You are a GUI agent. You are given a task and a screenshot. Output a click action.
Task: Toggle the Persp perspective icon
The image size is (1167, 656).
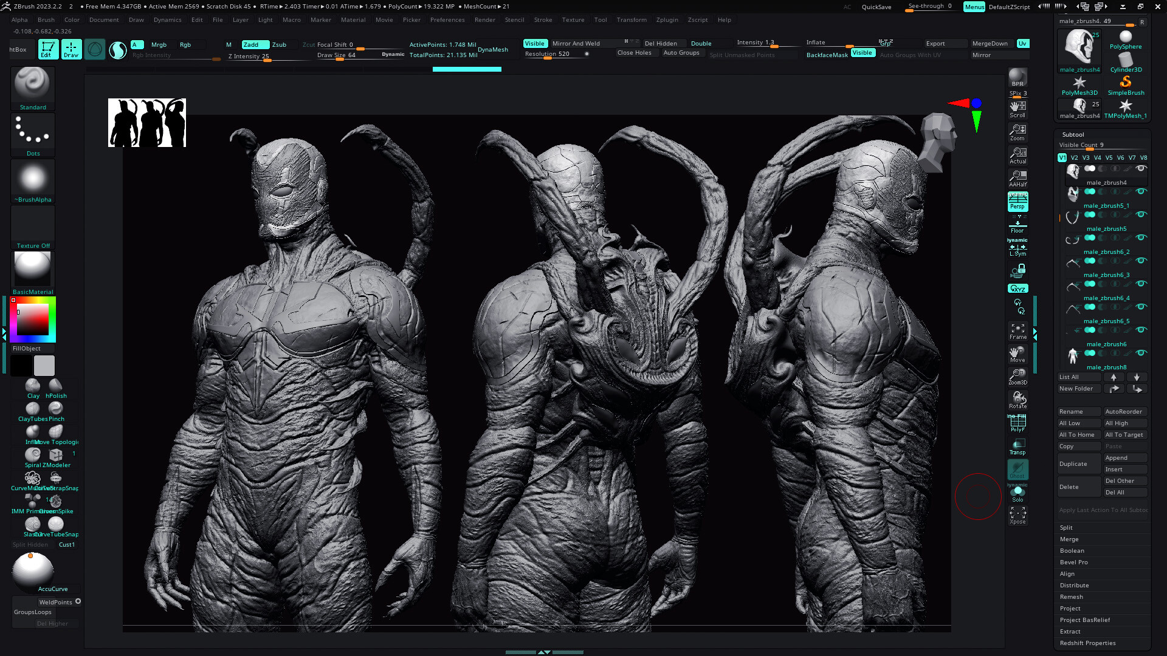[x=1017, y=201]
